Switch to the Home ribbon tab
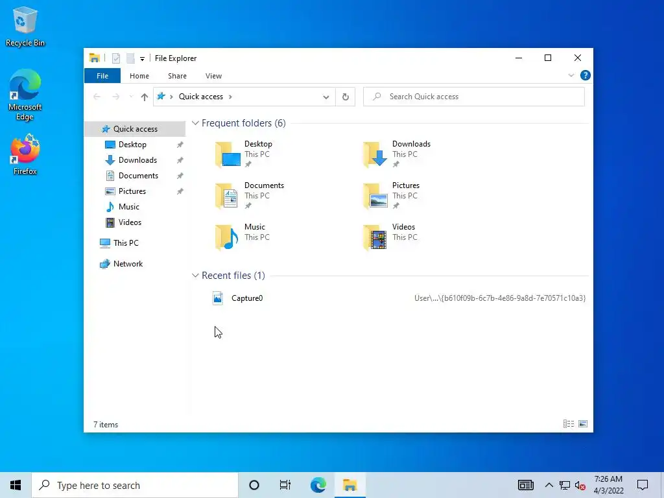The image size is (664, 498). [139, 76]
